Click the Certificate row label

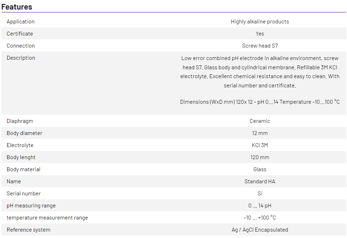tap(20, 34)
